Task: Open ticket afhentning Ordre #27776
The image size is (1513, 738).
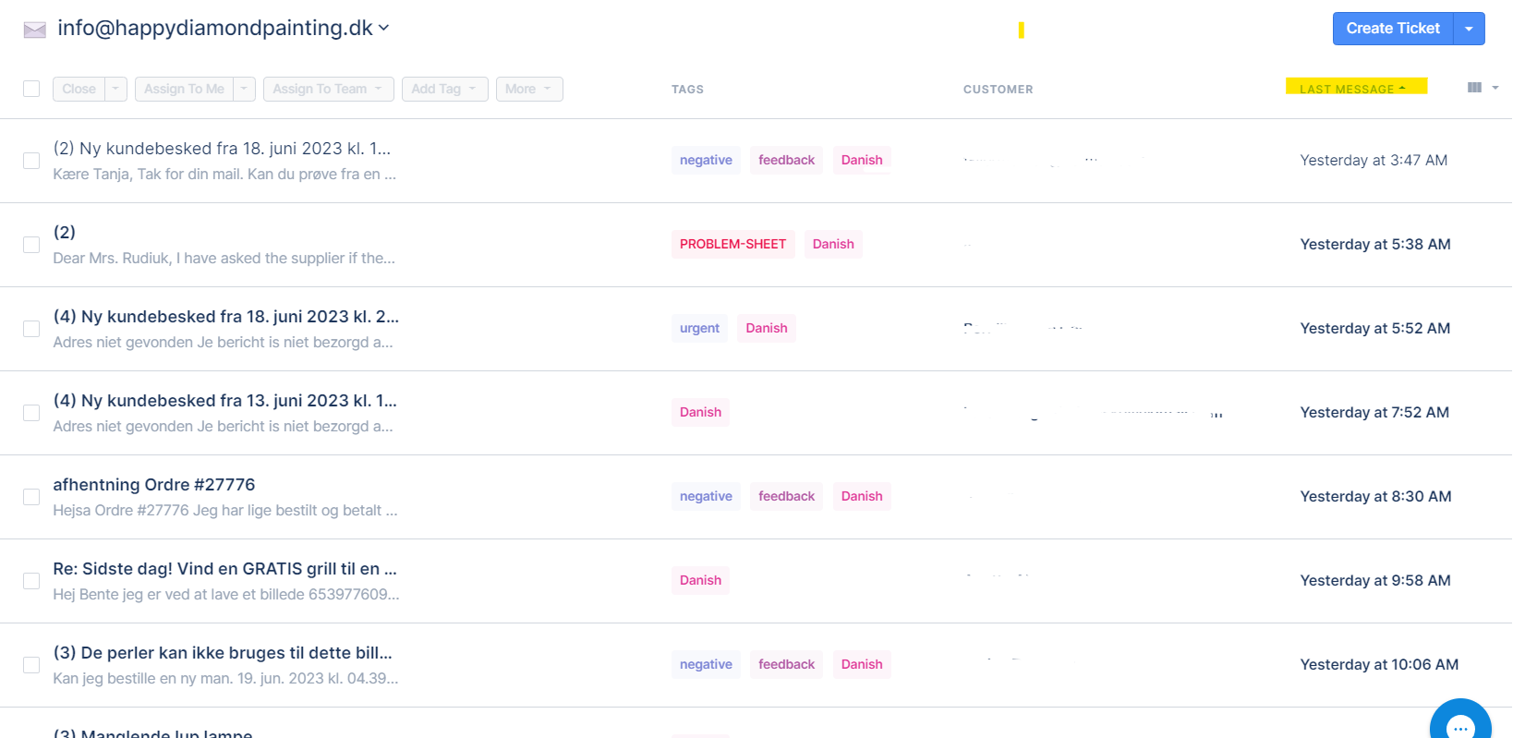Action: click(x=154, y=485)
